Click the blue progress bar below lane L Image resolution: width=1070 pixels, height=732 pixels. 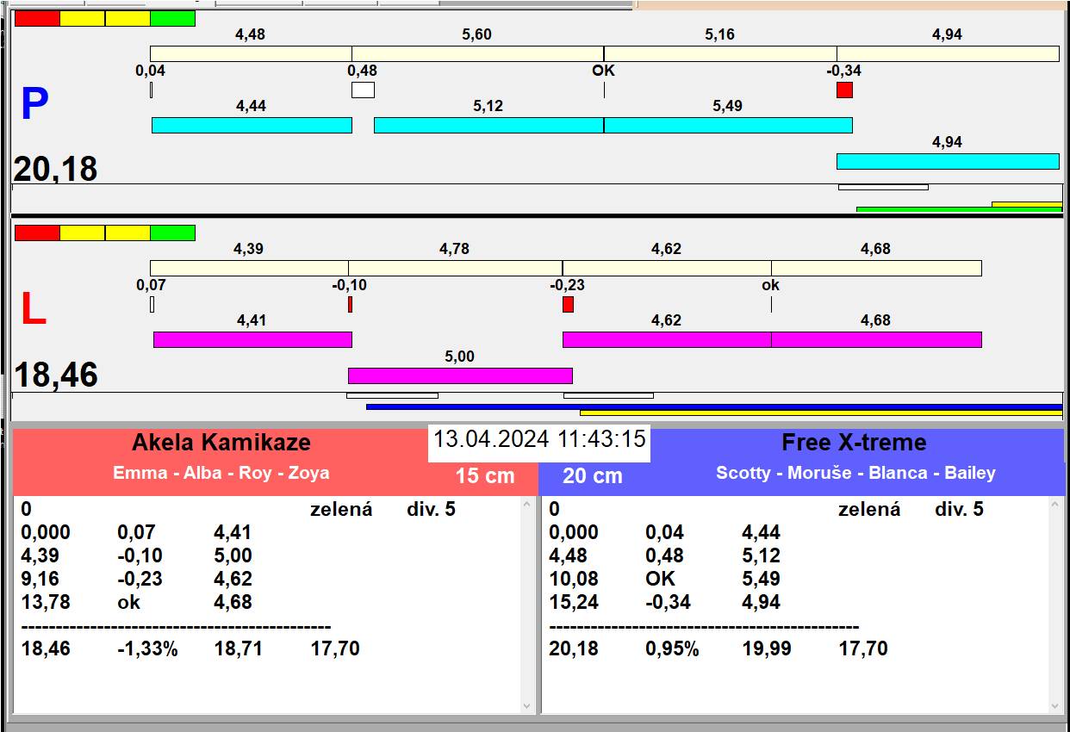point(714,406)
